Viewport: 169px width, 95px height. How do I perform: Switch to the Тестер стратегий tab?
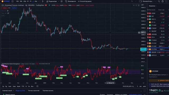coord(34,91)
